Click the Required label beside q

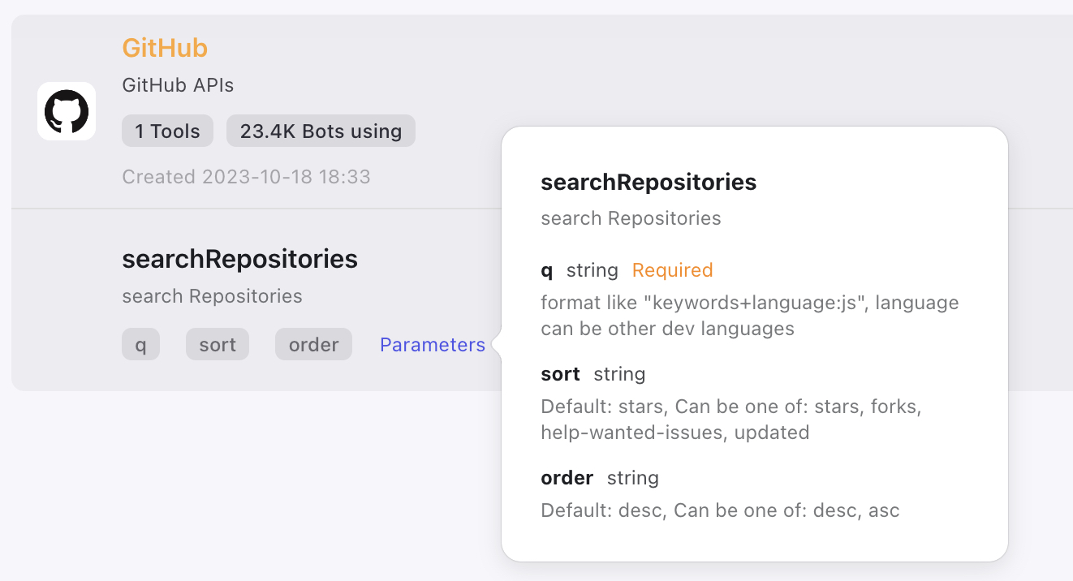point(672,269)
